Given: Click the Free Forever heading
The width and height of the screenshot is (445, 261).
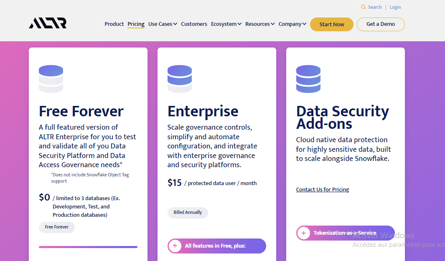Looking at the screenshot, I should point(81,111).
